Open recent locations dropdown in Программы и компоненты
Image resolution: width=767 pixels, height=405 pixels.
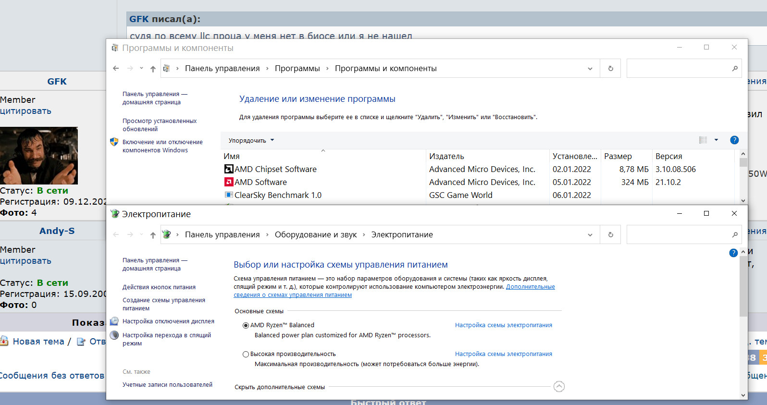[x=141, y=68]
